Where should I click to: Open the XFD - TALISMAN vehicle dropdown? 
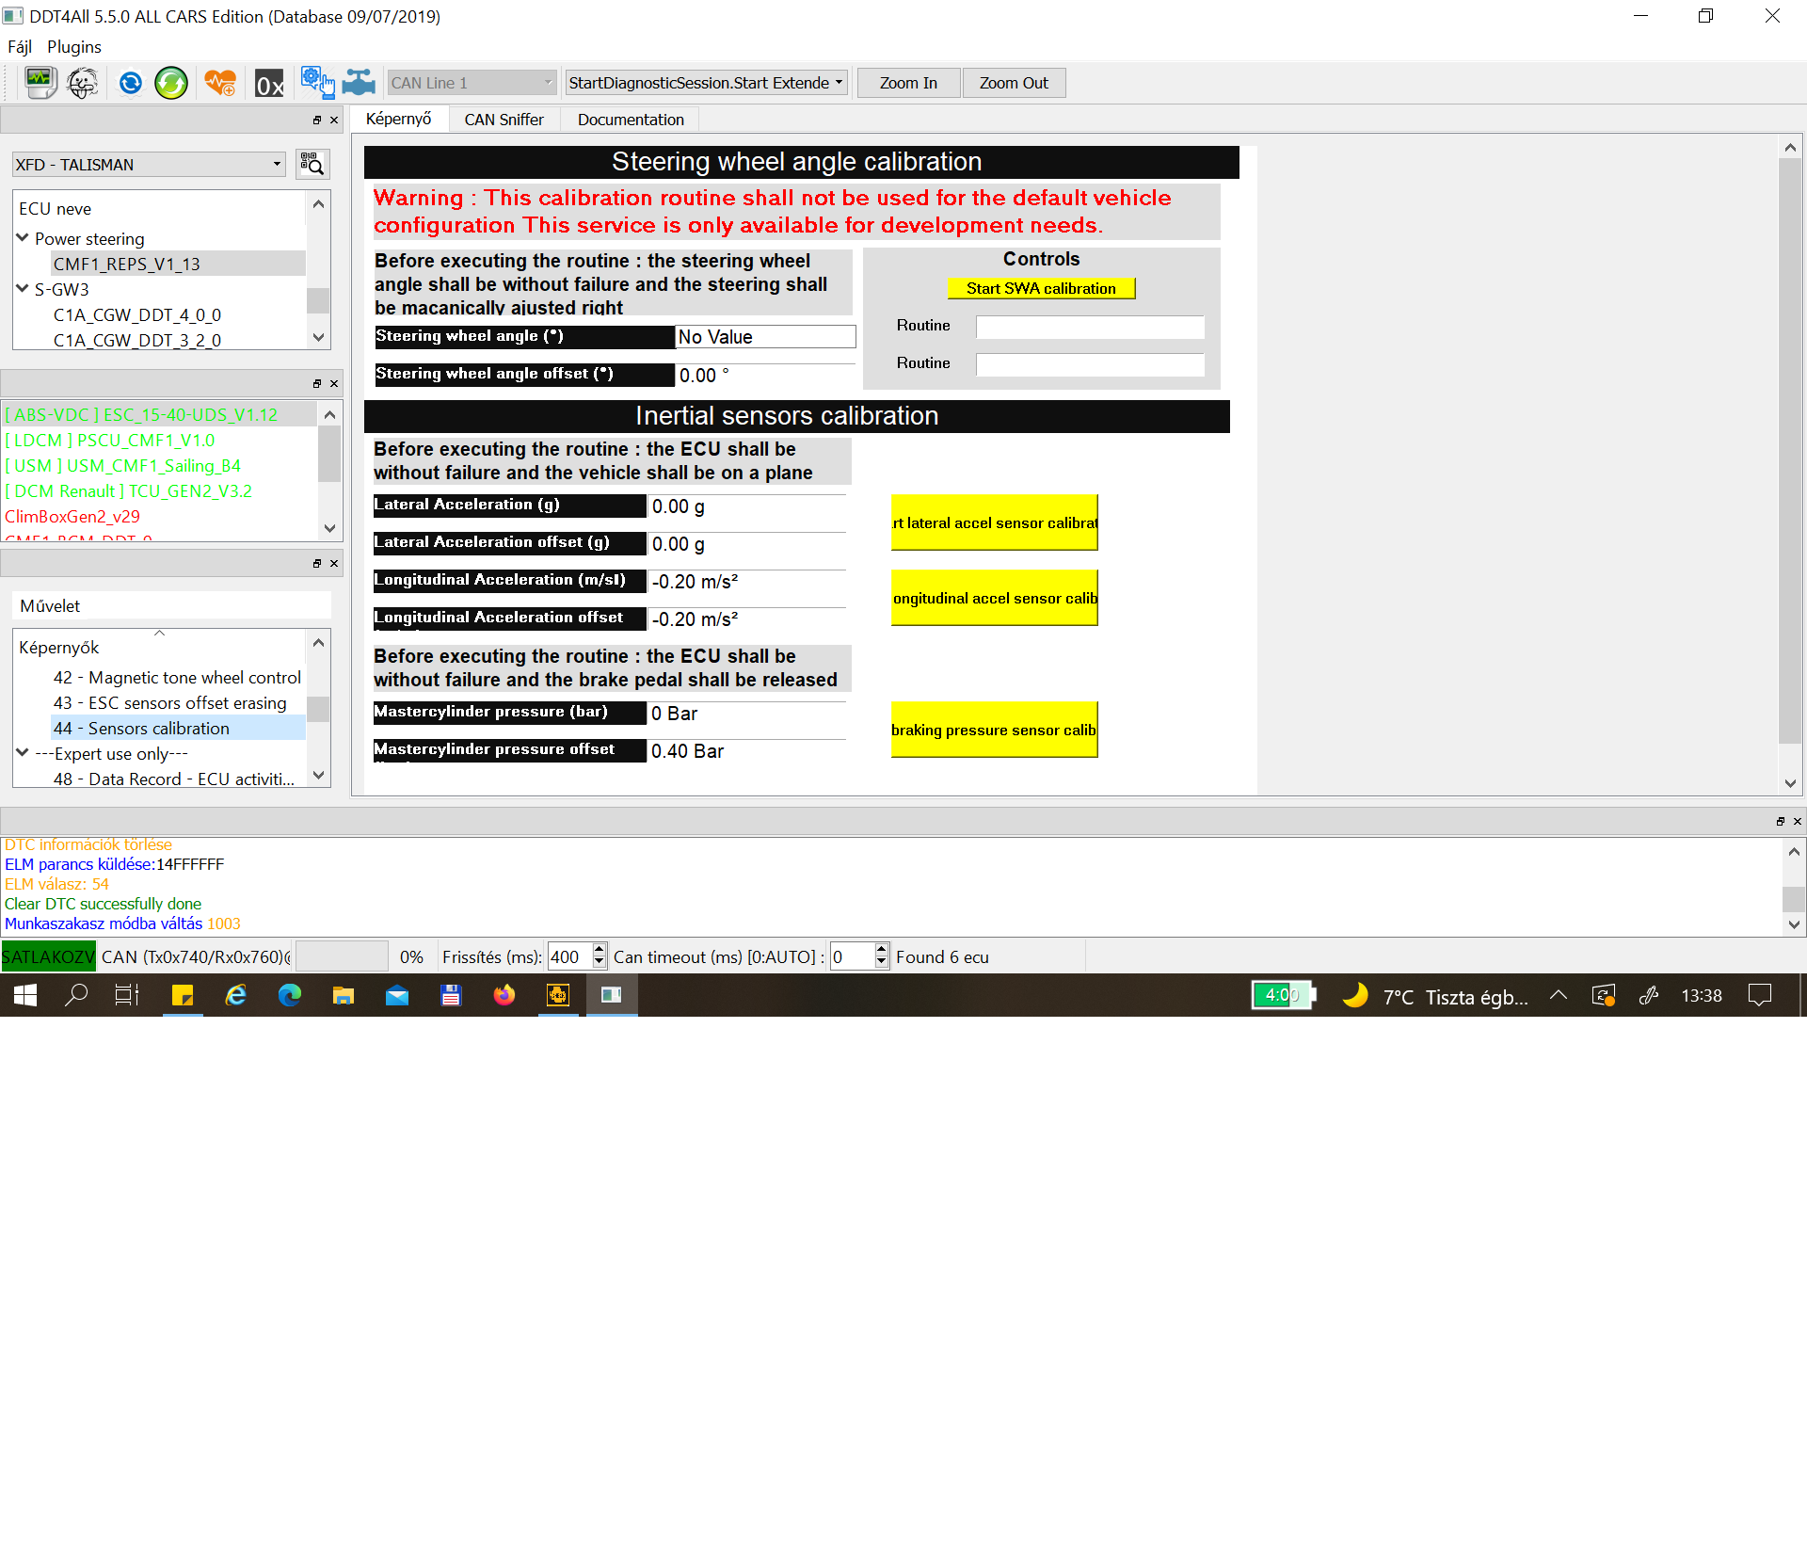pyautogui.click(x=148, y=164)
